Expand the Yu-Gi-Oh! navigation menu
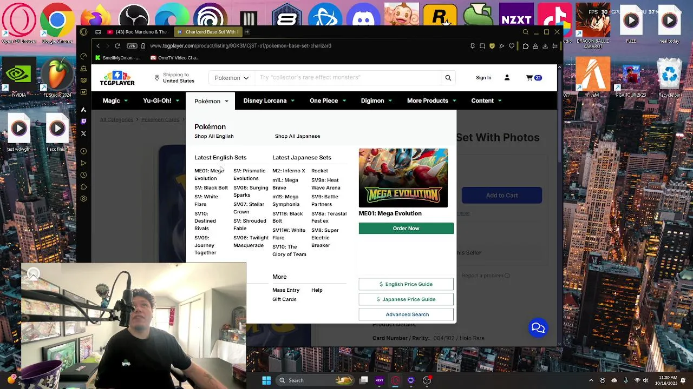This screenshot has width=693, height=389. (161, 100)
